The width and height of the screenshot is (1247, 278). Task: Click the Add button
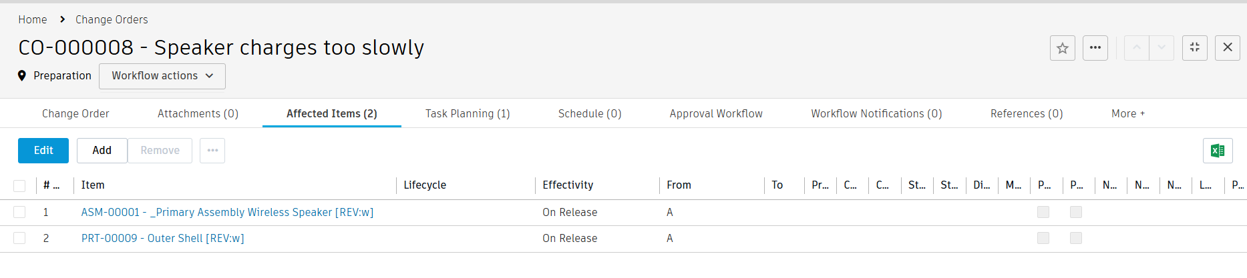(x=102, y=151)
